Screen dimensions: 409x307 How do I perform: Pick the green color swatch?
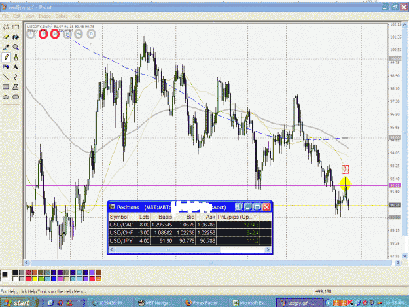click(x=41, y=279)
